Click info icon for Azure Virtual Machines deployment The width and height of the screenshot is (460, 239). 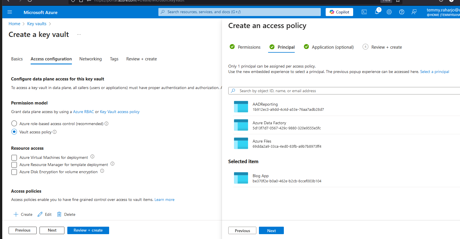(x=93, y=157)
